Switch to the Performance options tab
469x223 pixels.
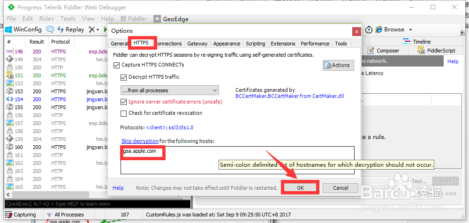[315, 44]
